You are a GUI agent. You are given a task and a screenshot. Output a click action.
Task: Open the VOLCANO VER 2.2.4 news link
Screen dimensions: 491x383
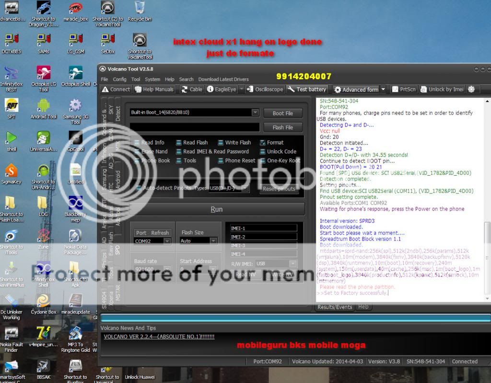159,336
